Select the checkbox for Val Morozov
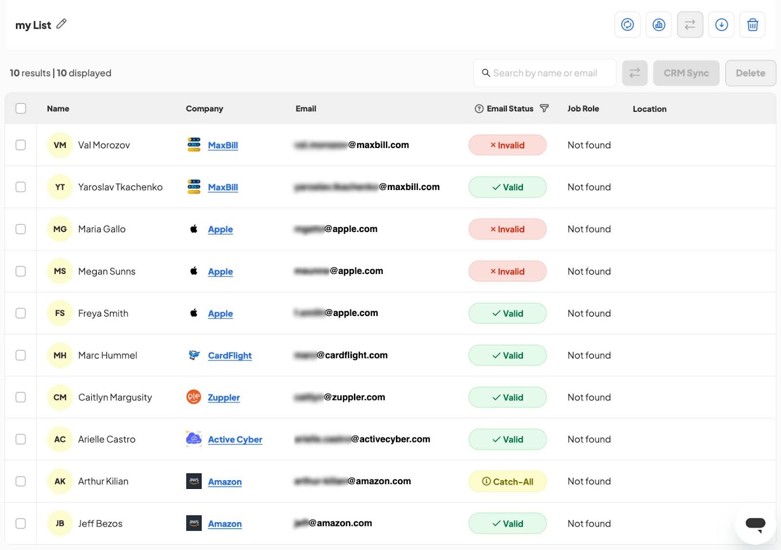The image size is (781, 550). point(21,145)
